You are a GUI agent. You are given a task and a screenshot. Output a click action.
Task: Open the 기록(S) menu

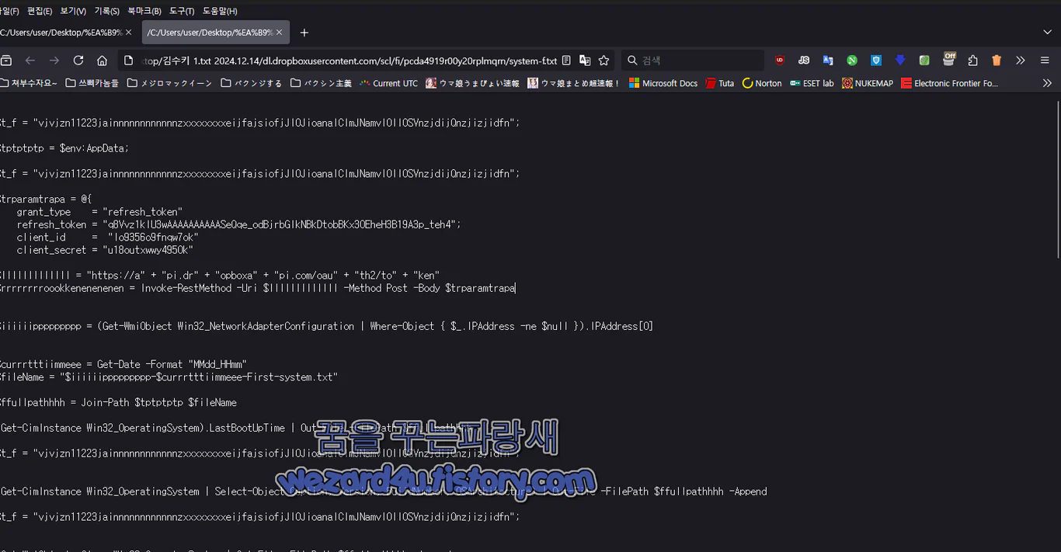[x=106, y=11]
